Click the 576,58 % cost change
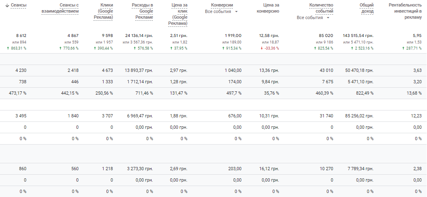Image resolution: width=427 pixels, height=197 pixels. click(143, 48)
